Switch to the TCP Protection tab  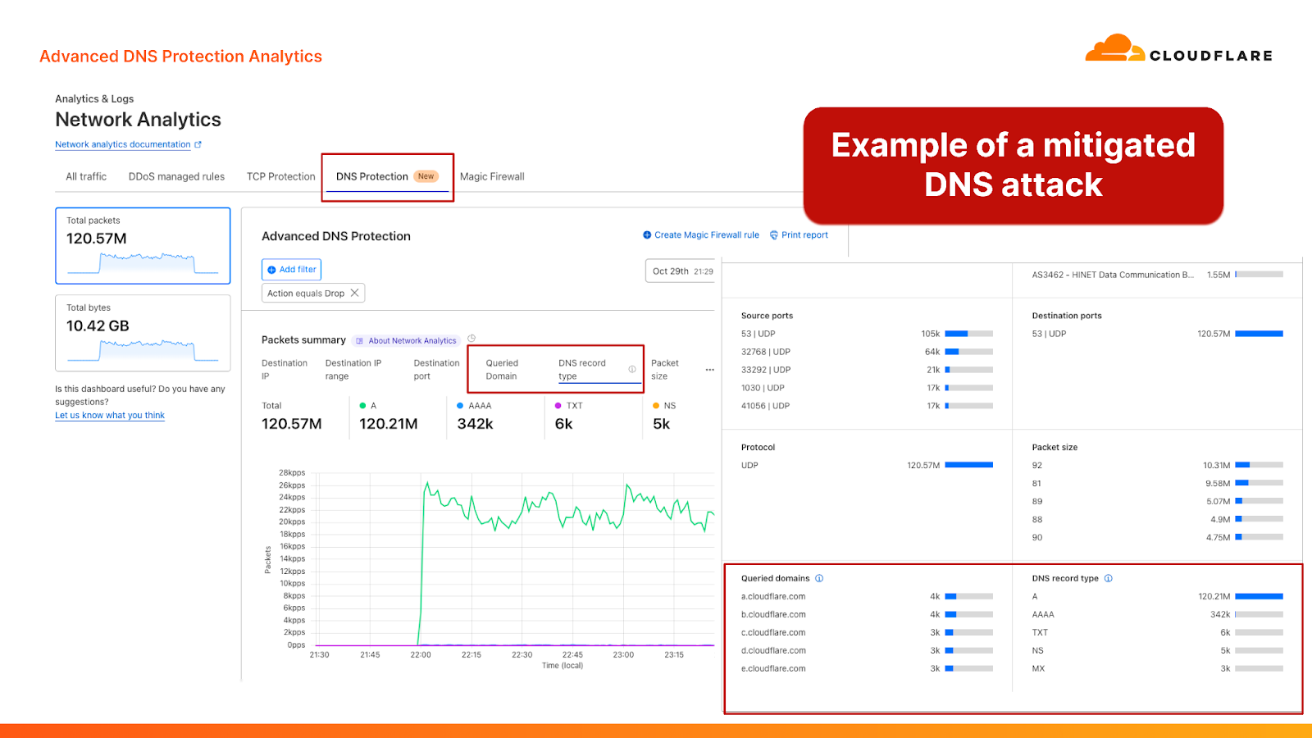coord(281,176)
